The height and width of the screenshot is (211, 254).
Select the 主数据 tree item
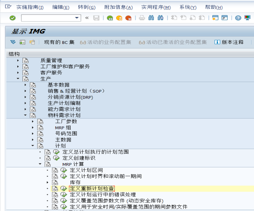click(x=63, y=140)
